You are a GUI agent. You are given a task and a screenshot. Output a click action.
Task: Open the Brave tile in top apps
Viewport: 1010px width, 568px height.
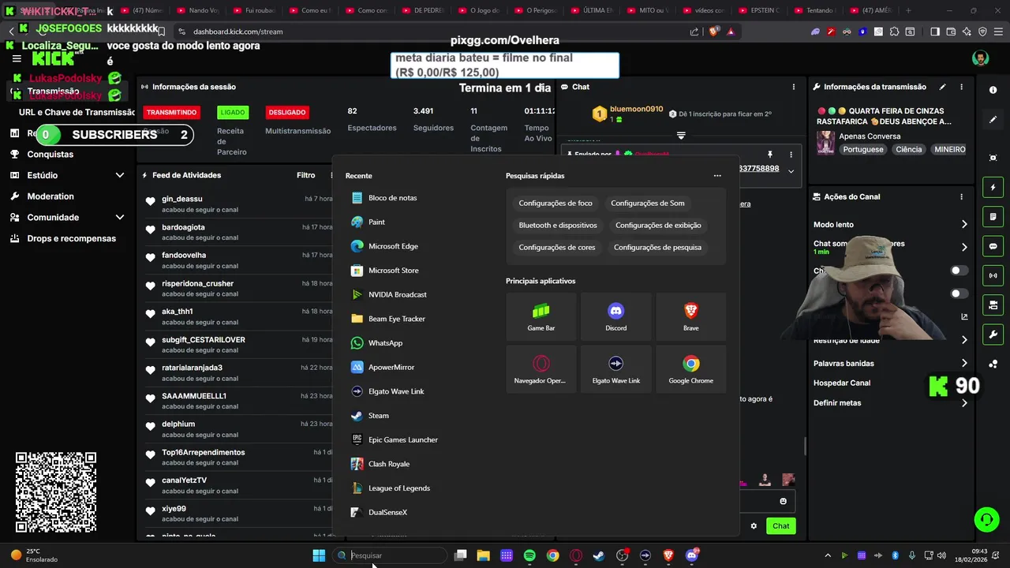pos(691,316)
